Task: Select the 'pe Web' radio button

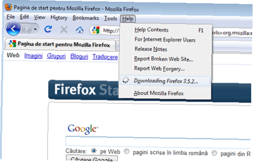Action: pos(94,151)
